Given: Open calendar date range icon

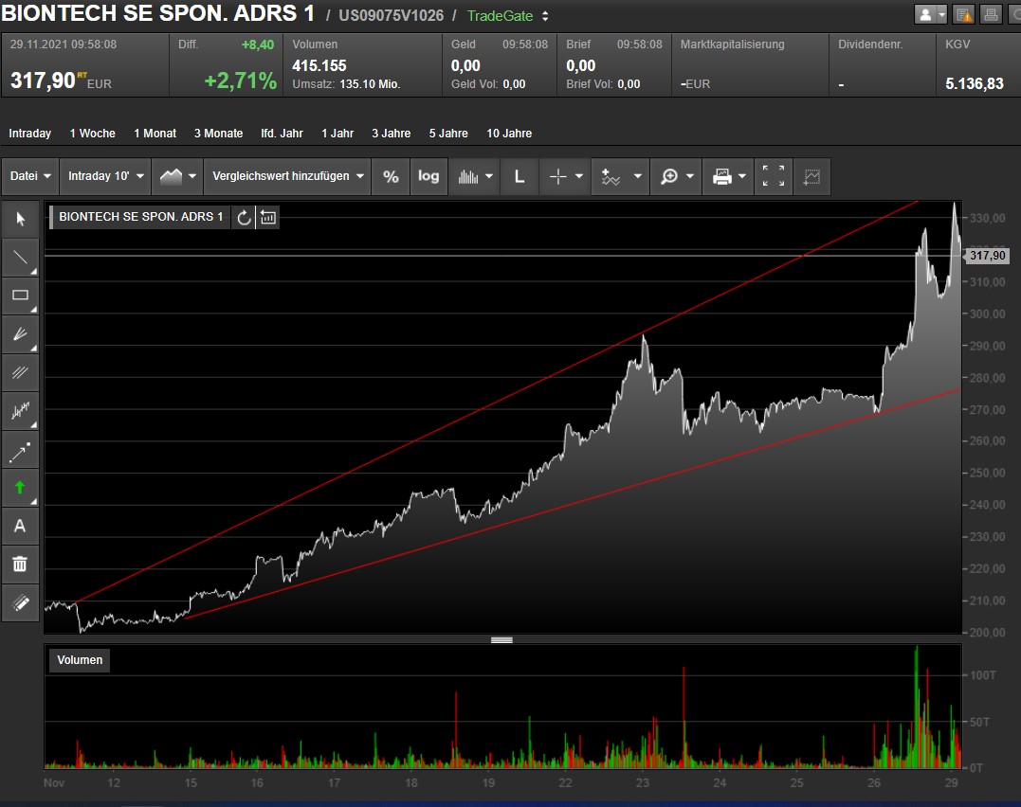Looking at the screenshot, I should click(268, 217).
